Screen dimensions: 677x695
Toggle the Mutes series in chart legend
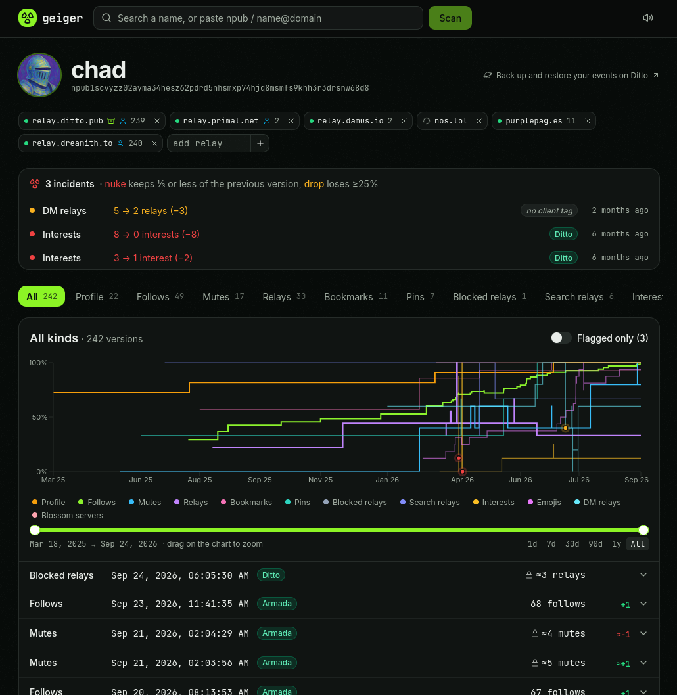145,502
